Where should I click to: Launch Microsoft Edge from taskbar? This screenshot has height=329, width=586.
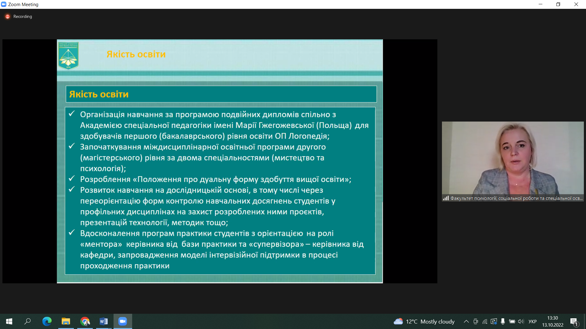(47, 321)
